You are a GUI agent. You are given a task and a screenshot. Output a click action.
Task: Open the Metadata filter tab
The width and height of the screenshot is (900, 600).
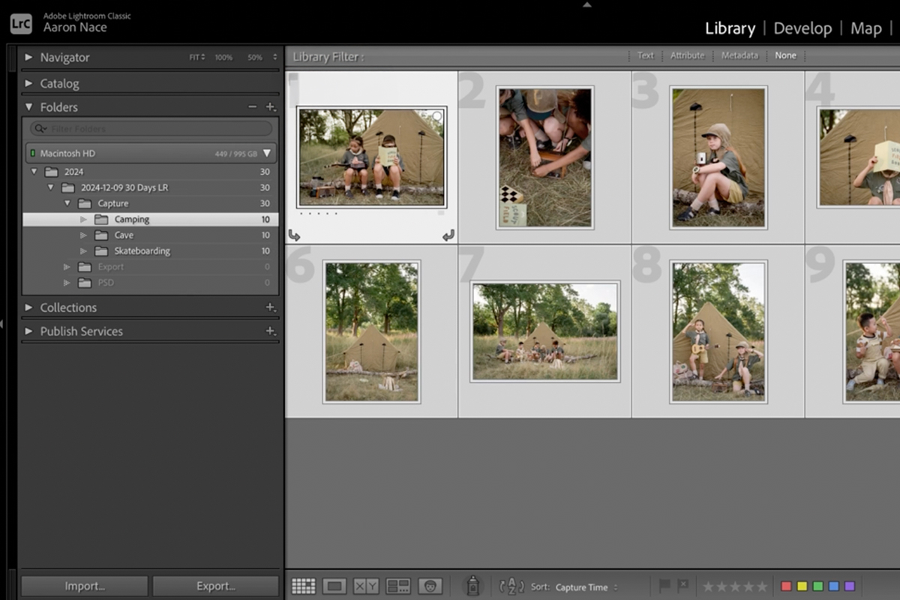point(739,55)
